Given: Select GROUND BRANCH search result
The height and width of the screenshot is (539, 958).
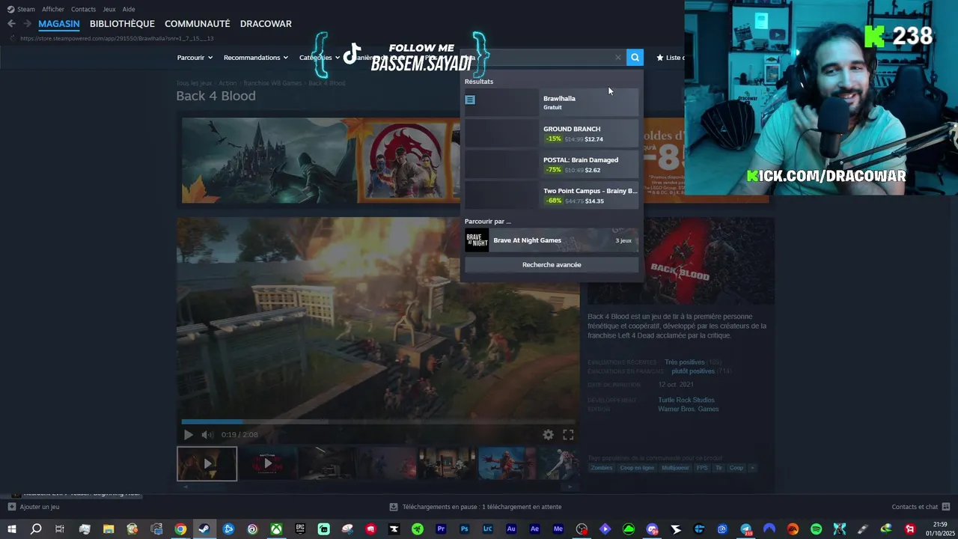Looking at the screenshot, I should 552,133.
